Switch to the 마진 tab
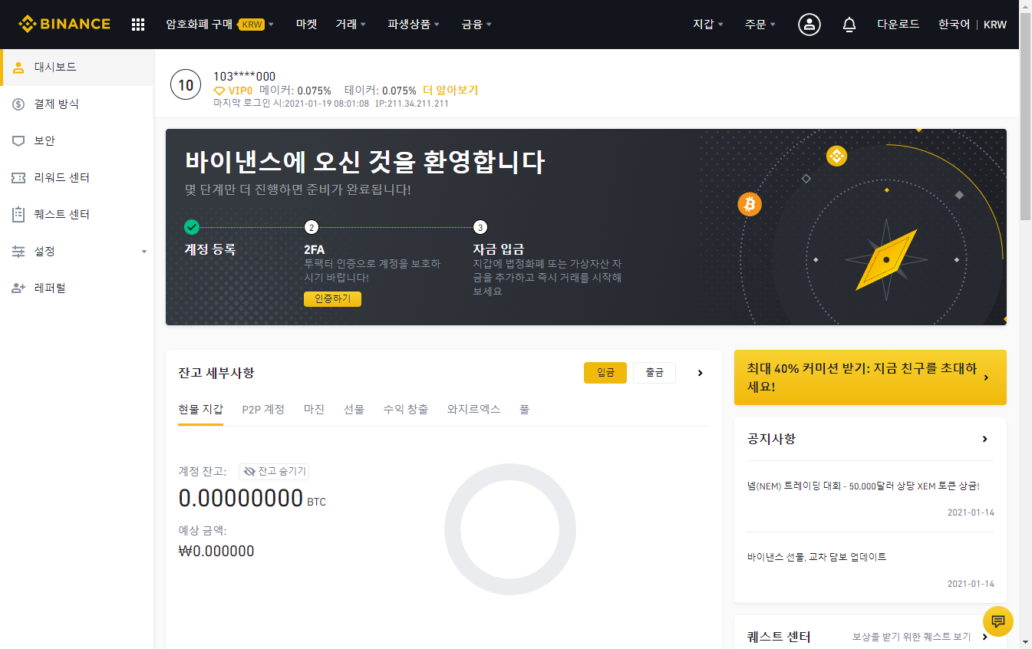Image resolution: width=1032 pixels, height=649 pixels. [314, 410]
